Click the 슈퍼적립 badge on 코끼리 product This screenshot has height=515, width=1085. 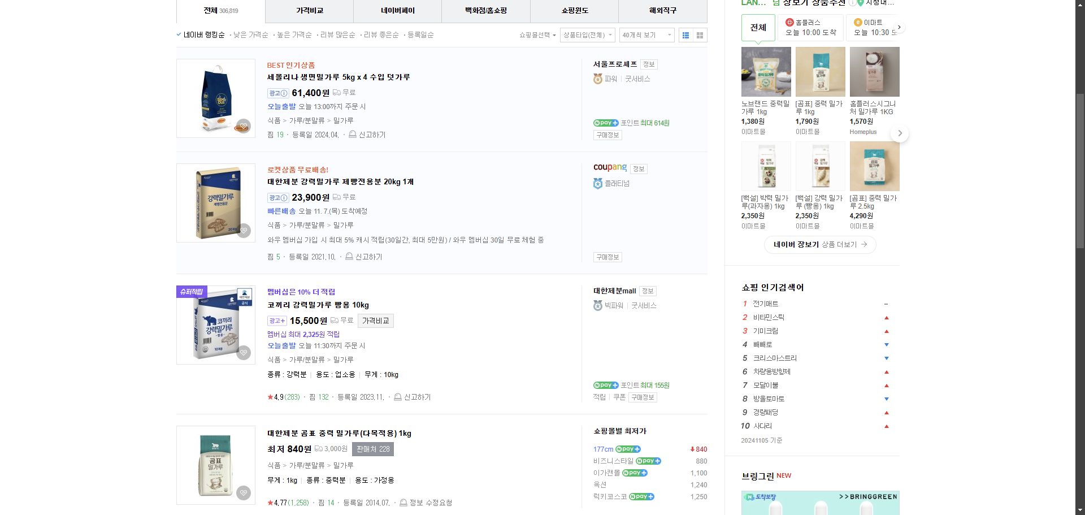192,292
